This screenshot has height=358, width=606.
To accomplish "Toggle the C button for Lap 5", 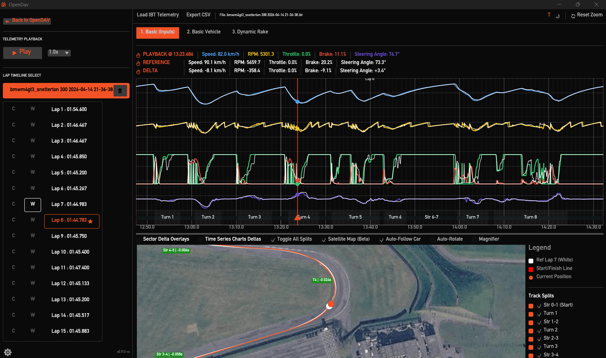I will (14, 172).
